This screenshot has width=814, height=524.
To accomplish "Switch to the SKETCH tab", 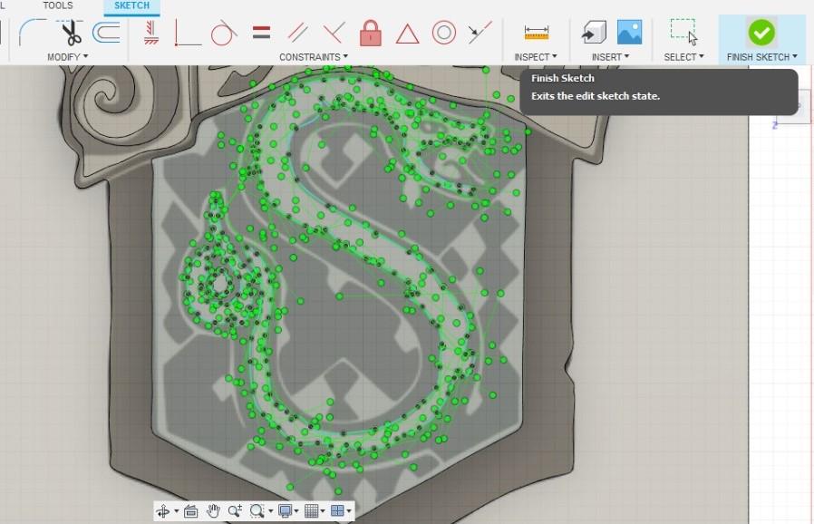I will click(x=131, y=5).
